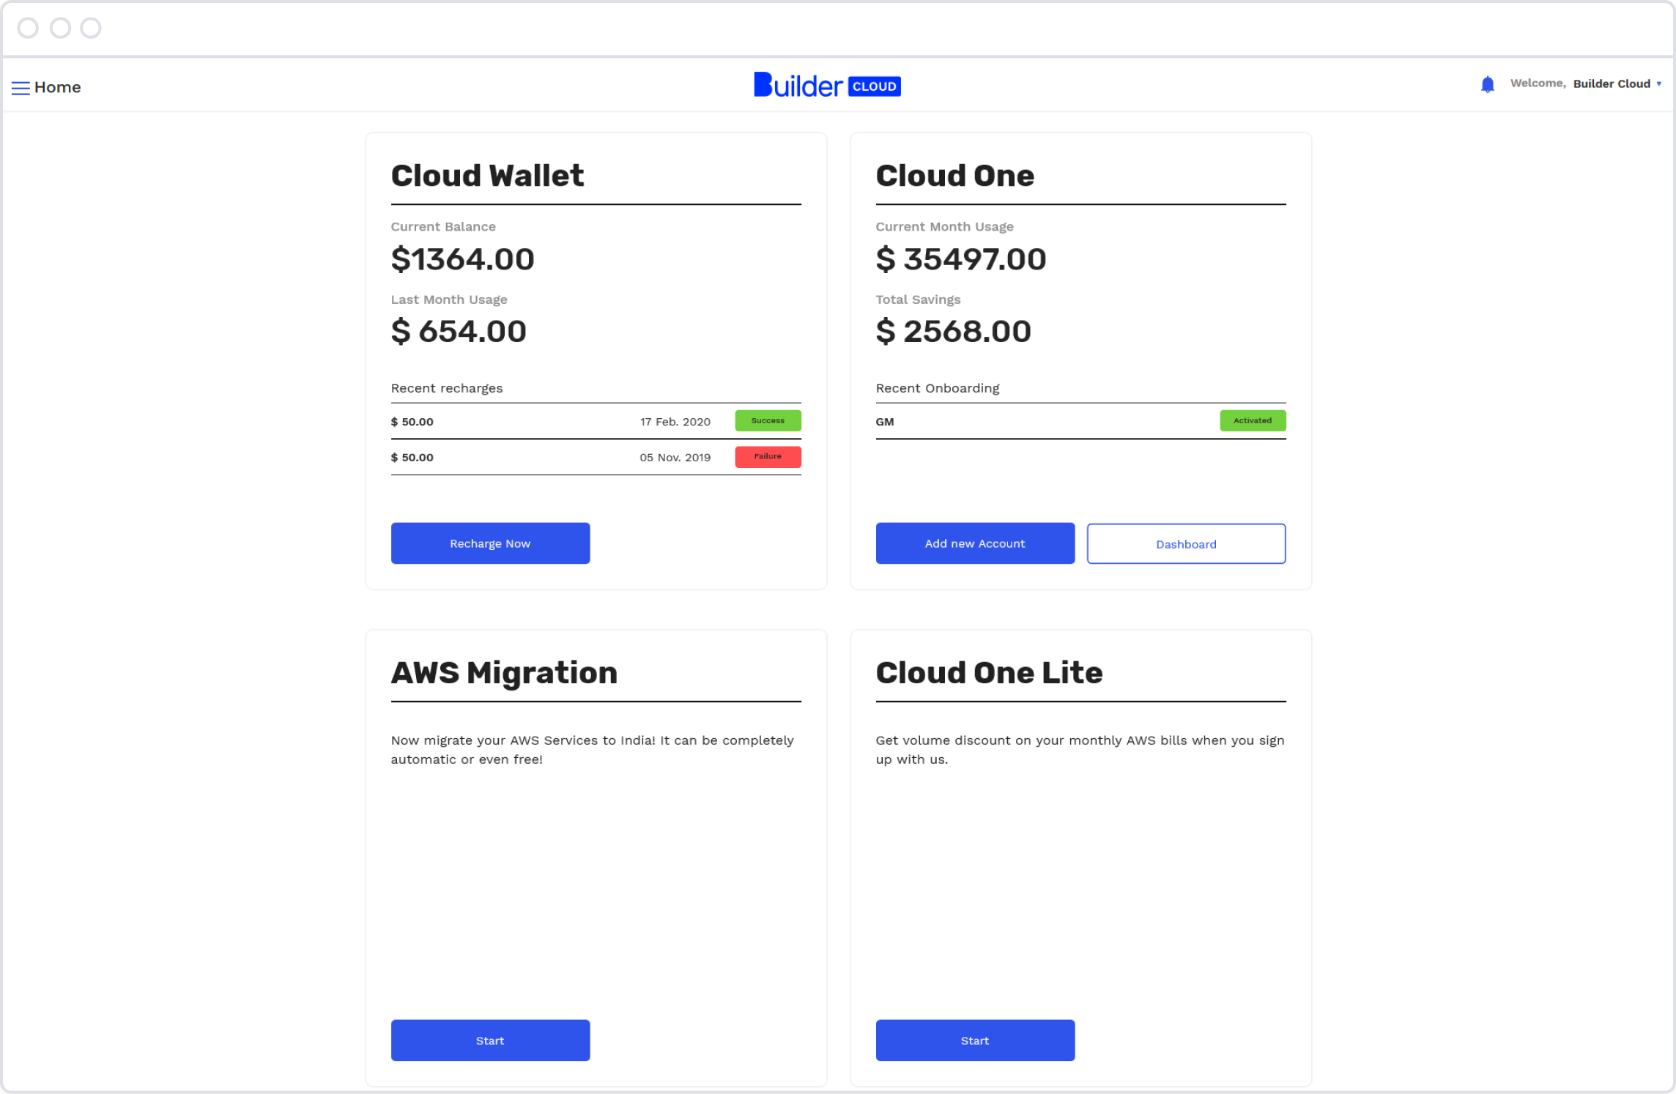Click the Current Balance label

click(x=443, y=227)
